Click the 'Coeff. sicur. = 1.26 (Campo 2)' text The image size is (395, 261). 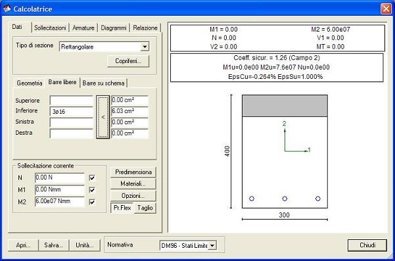[x=277, y=58]
